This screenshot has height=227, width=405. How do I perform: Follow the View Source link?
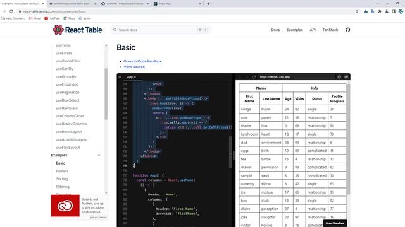(134, 67)
